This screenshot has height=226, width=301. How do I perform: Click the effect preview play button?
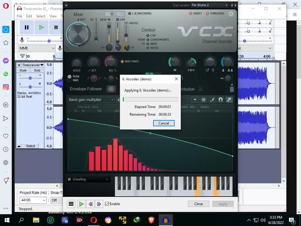point(81,204)
